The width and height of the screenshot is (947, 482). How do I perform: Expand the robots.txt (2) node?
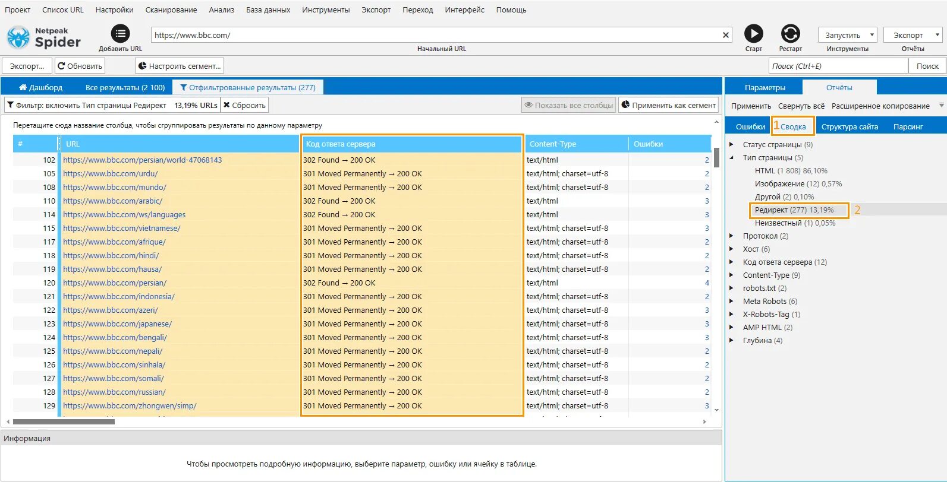pos(731,288)
